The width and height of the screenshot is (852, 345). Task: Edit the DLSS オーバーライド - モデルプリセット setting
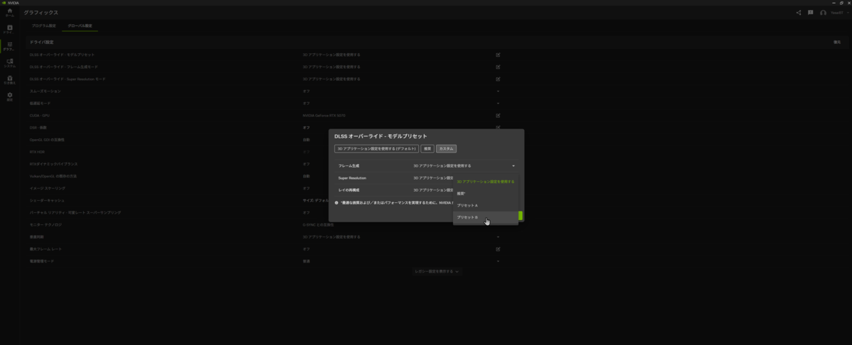tap(498, 55)
